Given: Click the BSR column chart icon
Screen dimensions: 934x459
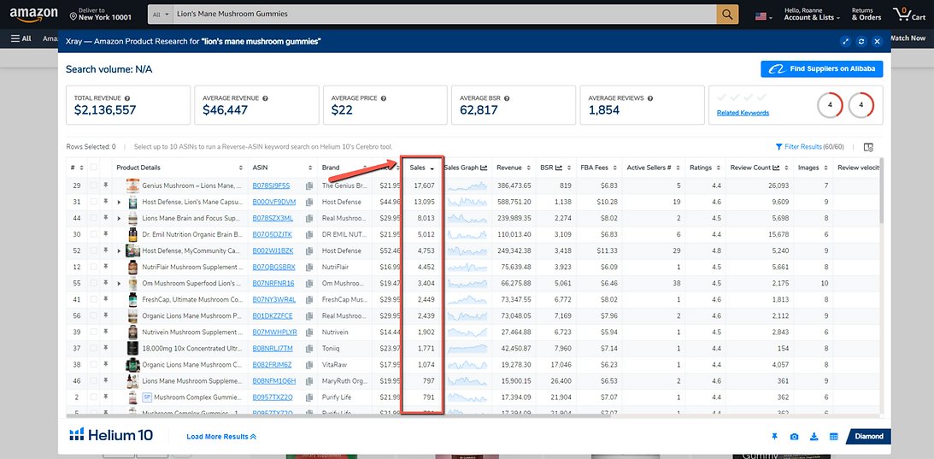Looking at the screenshot, I should coord(560,168).
